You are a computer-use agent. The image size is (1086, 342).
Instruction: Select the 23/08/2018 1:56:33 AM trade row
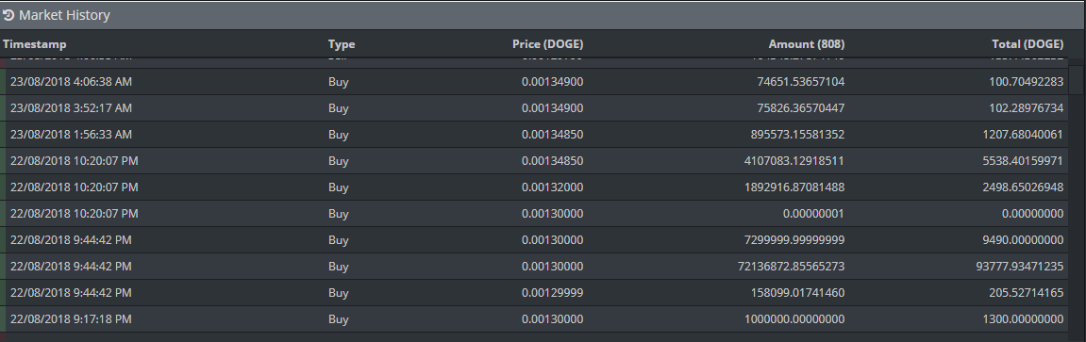pos(534,134)
